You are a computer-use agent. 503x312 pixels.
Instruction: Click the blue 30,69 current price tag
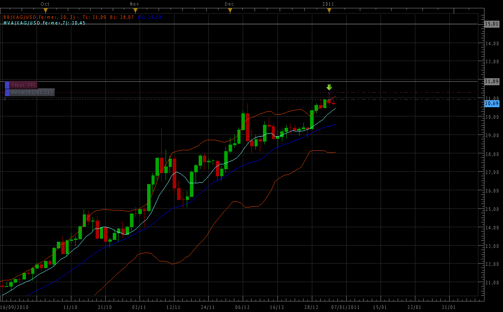(491, 103)
